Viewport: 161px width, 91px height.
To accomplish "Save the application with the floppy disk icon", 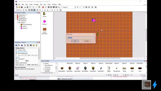I will [22, 7].
